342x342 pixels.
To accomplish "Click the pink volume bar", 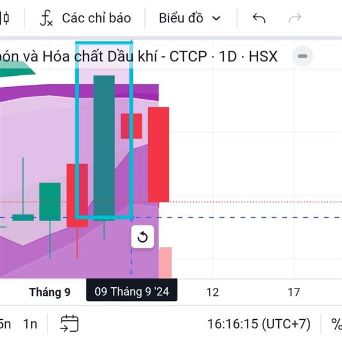I will [165, 262].
